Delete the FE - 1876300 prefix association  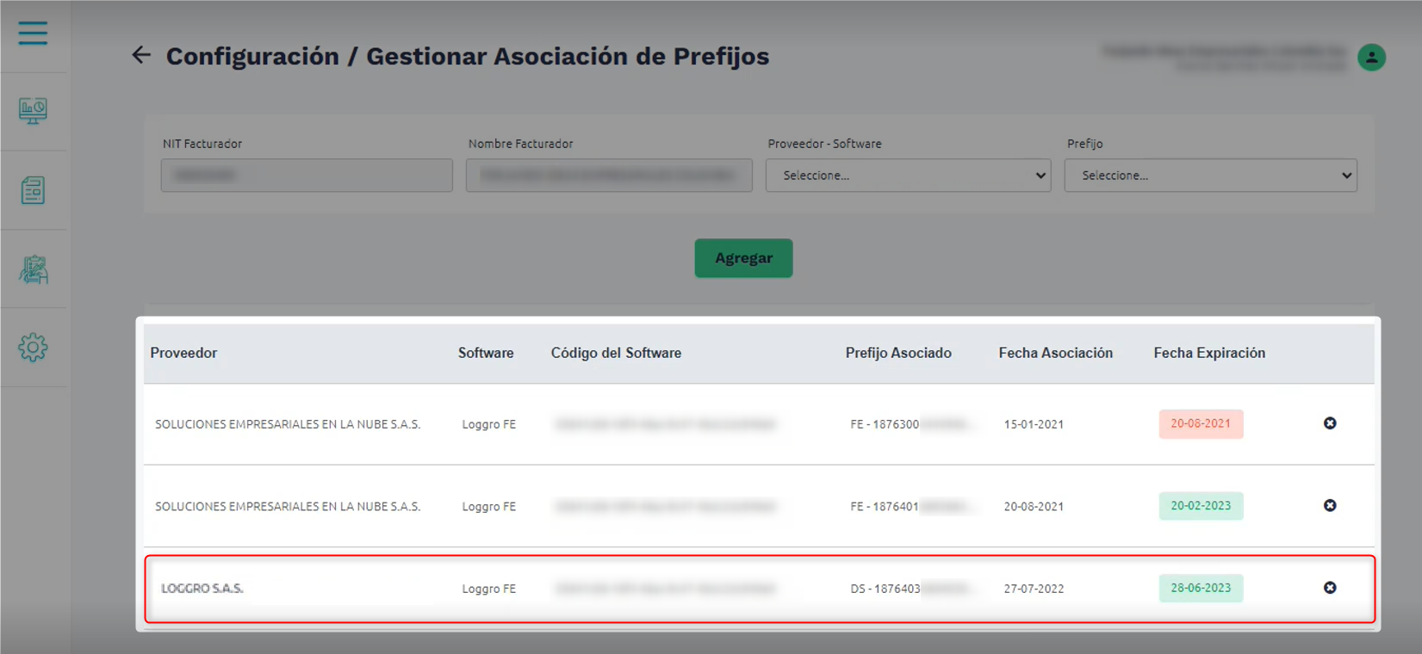pos(1330,423)
